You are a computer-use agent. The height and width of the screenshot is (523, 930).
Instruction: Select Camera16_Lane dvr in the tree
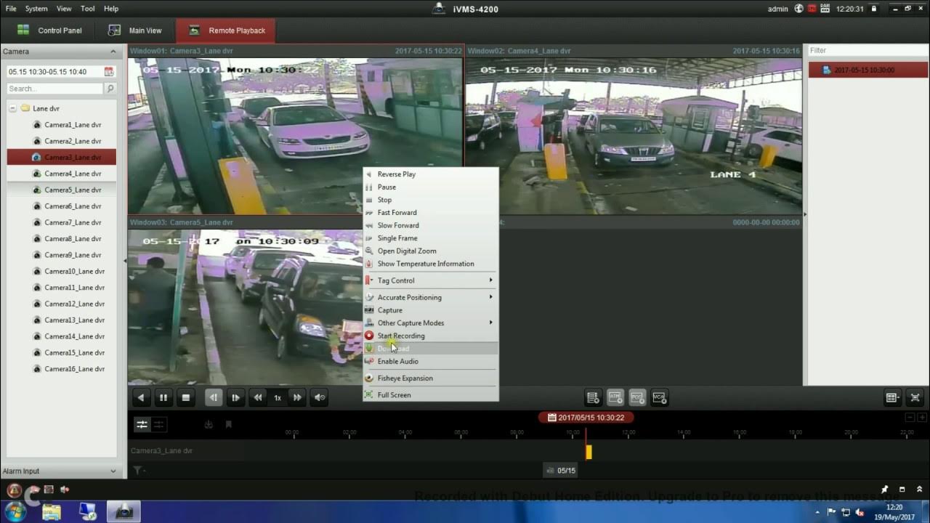click(74, 369)
